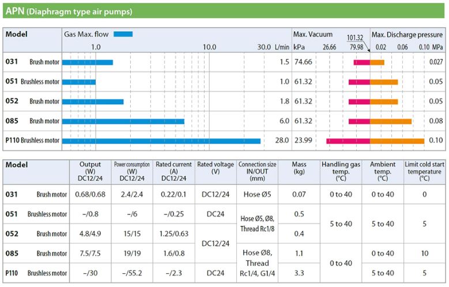This screenshot has height=287, width=449.
Task: Select the "0.027" discharge pressure value
Action: click(436, 62)
